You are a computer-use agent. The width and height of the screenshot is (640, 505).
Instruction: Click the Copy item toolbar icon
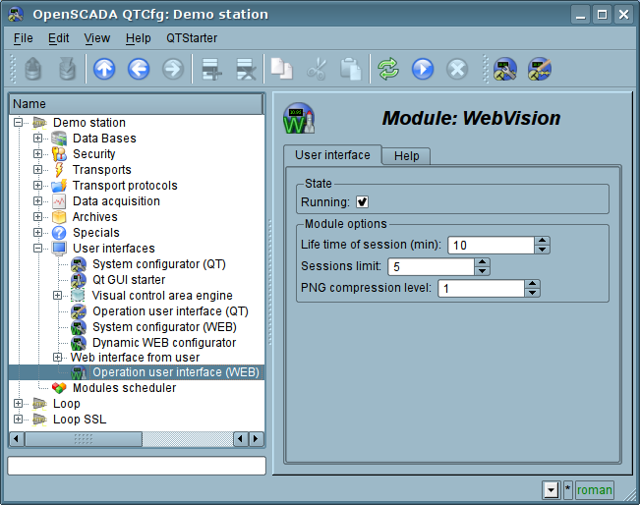[x=281, y=69]
